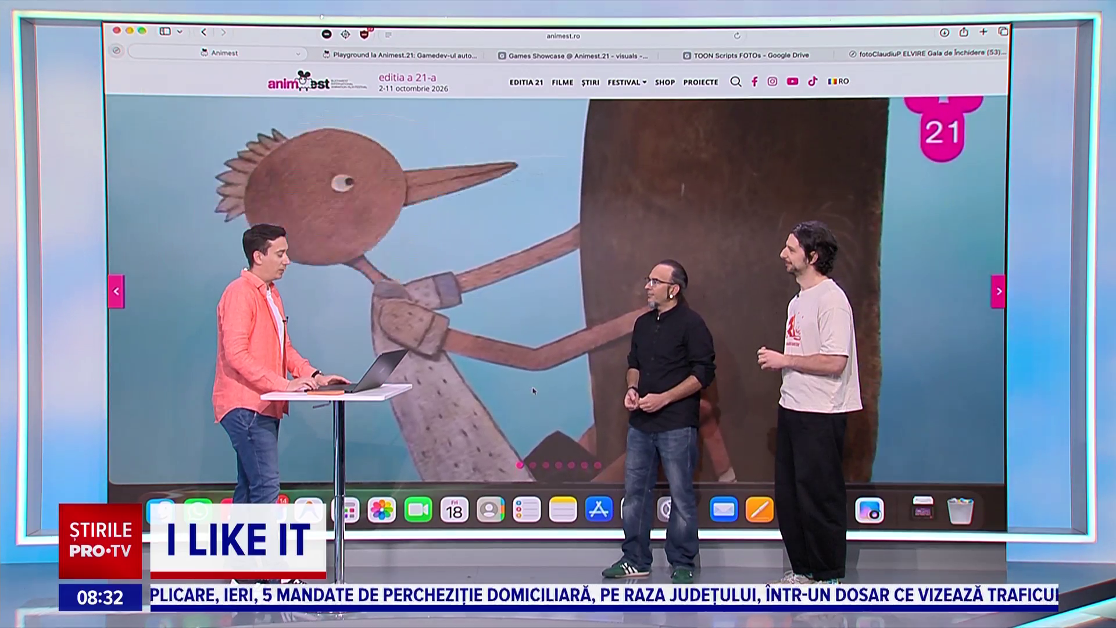Click the pinned tab icon left of tabs
The image size is (1116, 628).
point(116,51)
